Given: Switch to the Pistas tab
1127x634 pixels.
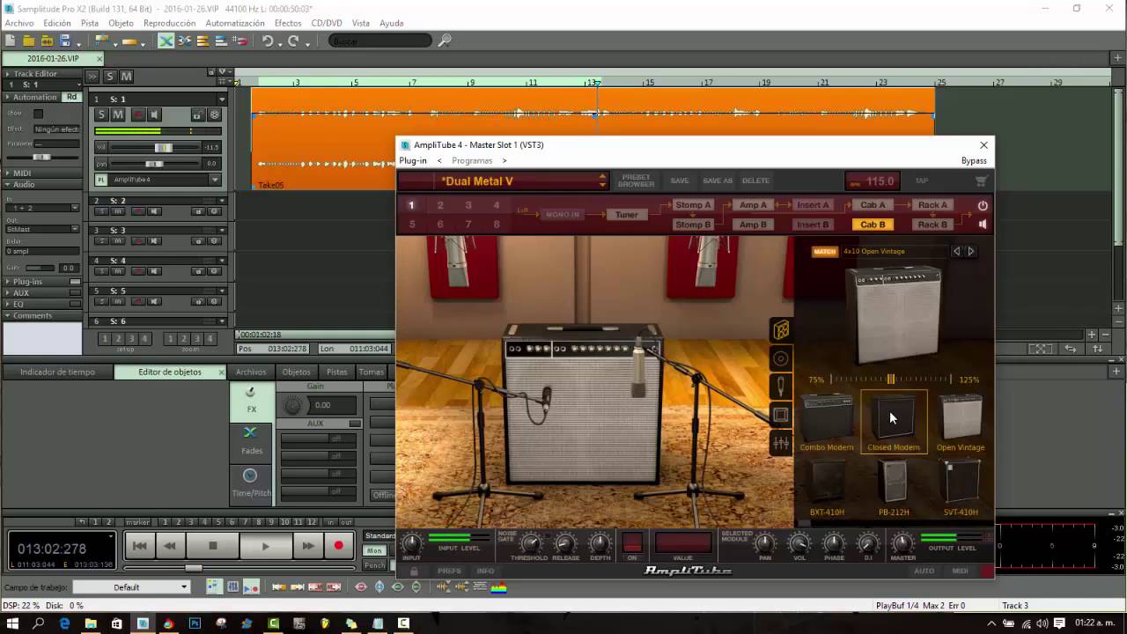Looking at the screenshot, I should pyautogui.click(x=336, y=372).
